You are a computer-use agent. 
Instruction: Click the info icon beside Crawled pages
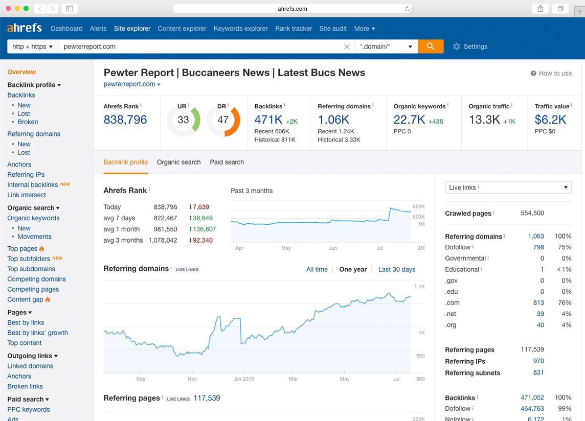point(493,213)
